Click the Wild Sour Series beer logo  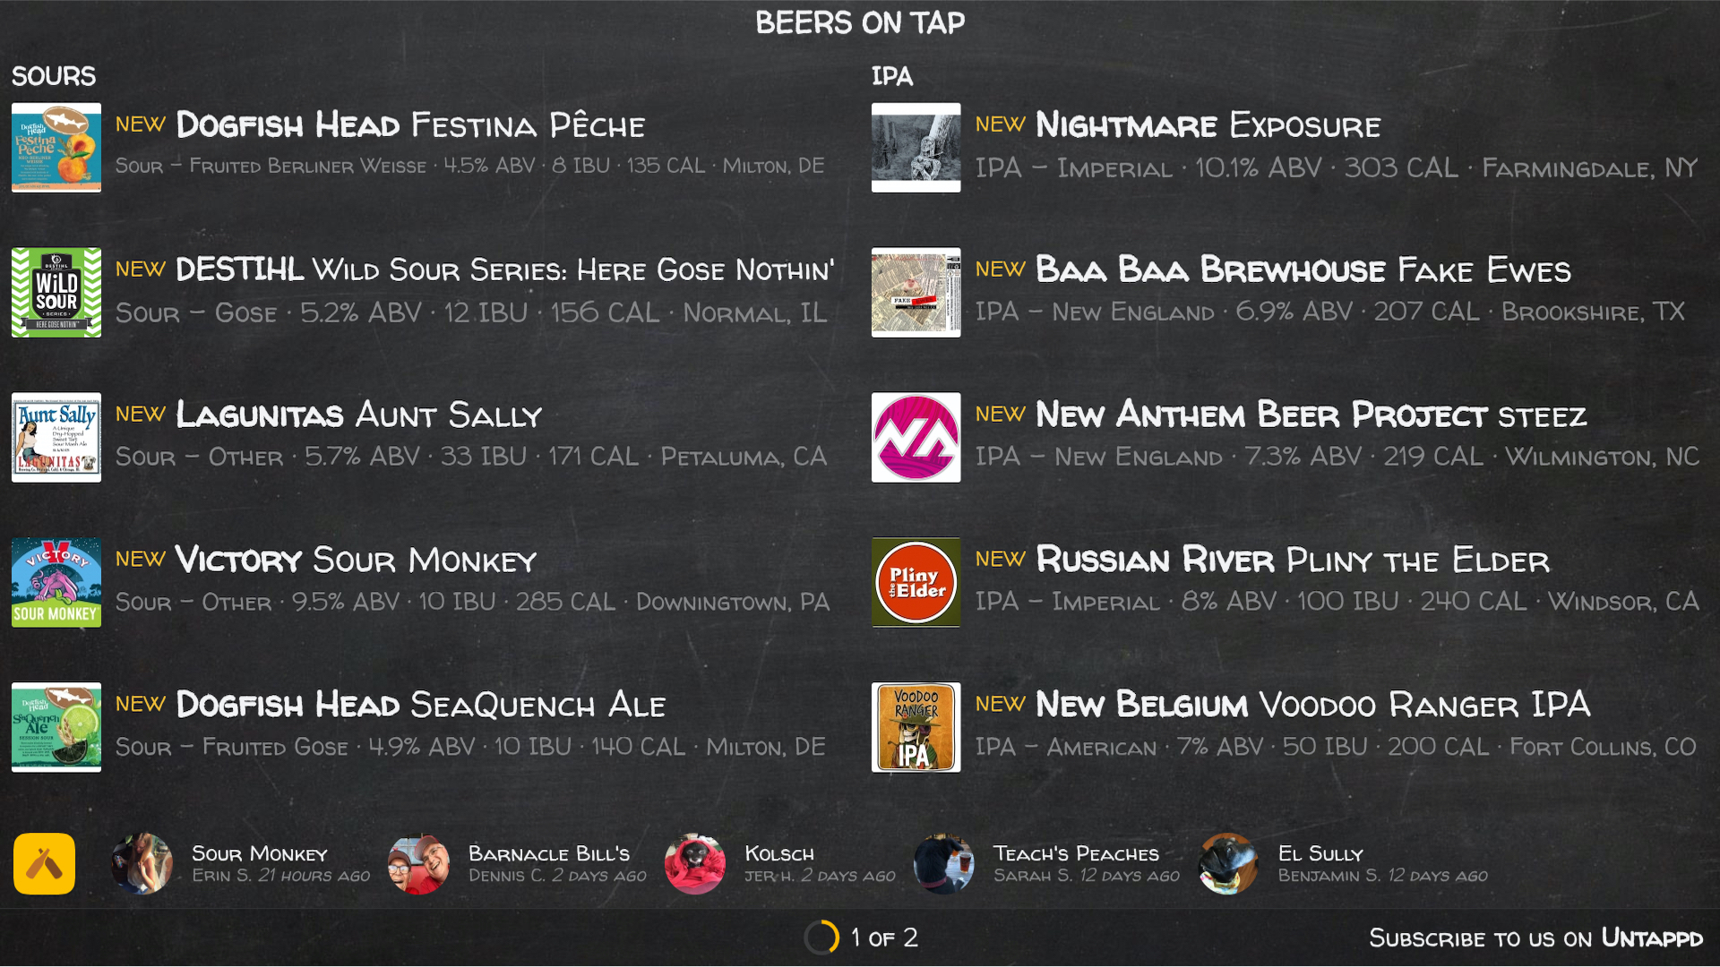click(x=56, y=292)
